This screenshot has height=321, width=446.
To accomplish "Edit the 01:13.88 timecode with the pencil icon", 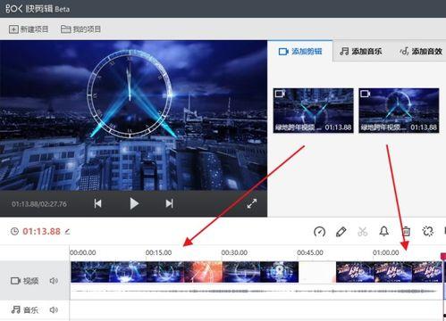I will [x=68, y=231].
